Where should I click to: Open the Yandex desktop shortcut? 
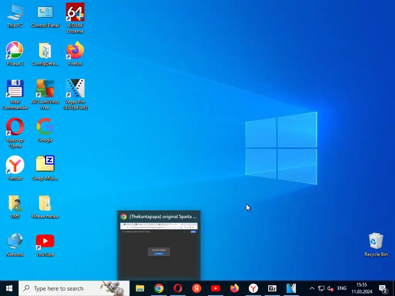click(x=15, y=168)
